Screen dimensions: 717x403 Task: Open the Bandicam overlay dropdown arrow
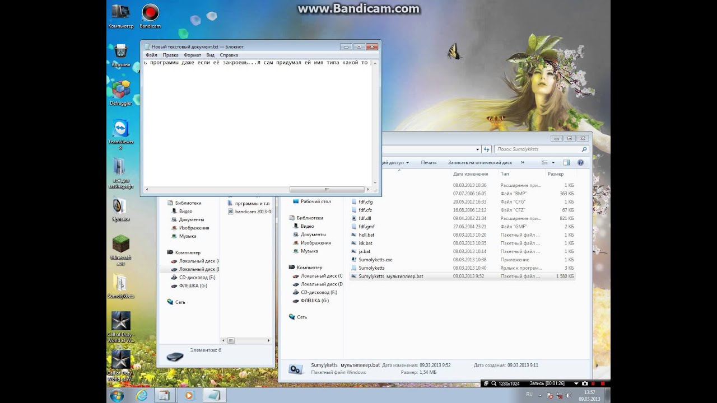pyautogui.click(x=576, y=383)
